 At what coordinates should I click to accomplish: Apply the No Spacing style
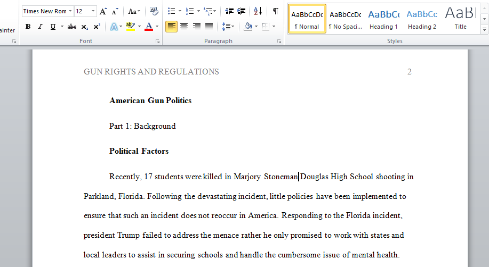coord(345,19)
